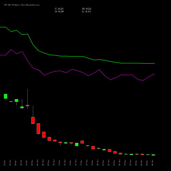The height and width of the screenshot is (171, 171).
Task: Click the ITC 440 CE Options Chart title
Action: 22,5
